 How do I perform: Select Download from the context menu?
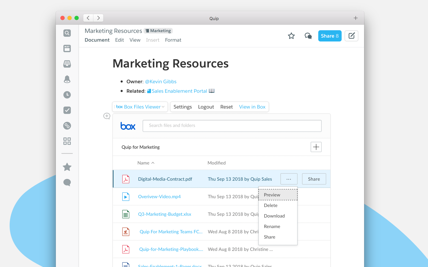[274, 216]
